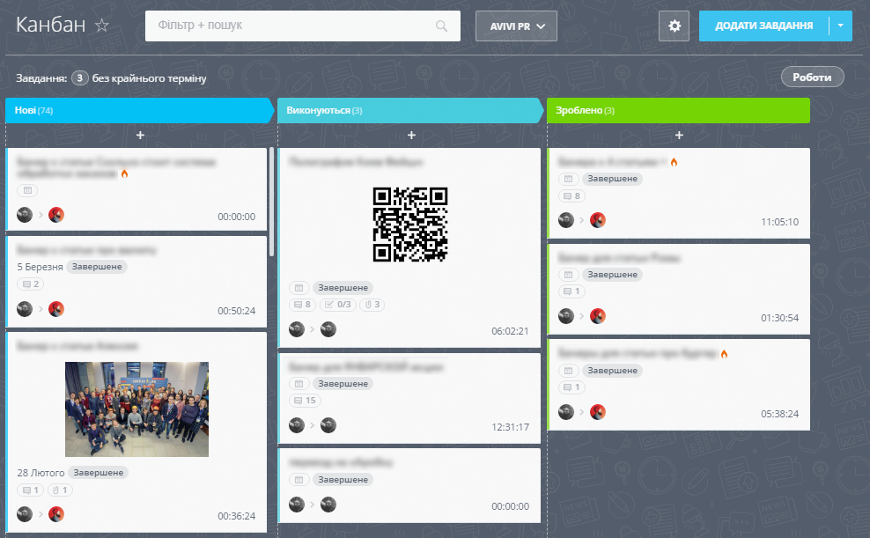Viewport: 870px width, 538px height.
Task: Click the Завершене badge on the 06:02:21 card
Action: click(x=343, y=288)
